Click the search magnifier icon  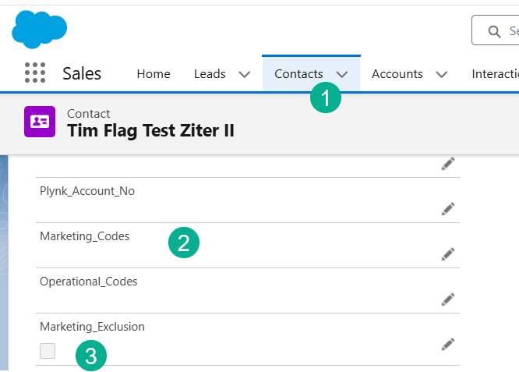point(494,31)
